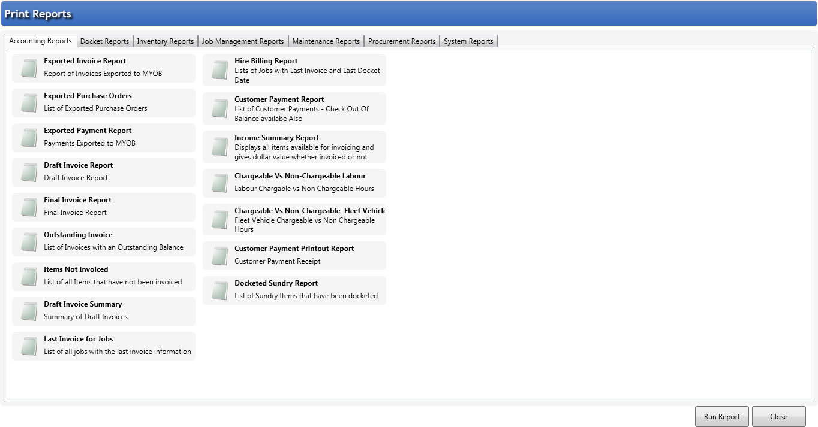The image size is (818, 427).
Task: Select the 'Docketed Sundry Report' title
Action: [x=276, y=283]
